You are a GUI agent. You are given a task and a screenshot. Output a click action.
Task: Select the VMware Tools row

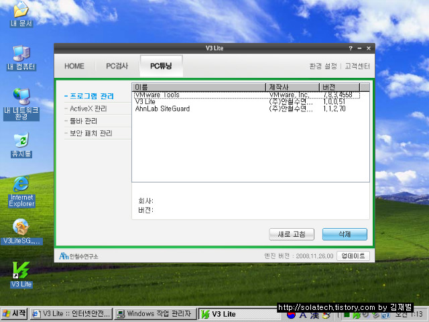point(247,95)
